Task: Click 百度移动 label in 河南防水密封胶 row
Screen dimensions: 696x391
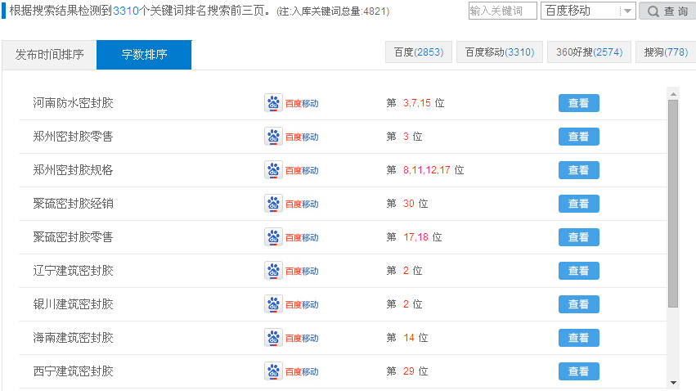Action: (x=302, y=103)
